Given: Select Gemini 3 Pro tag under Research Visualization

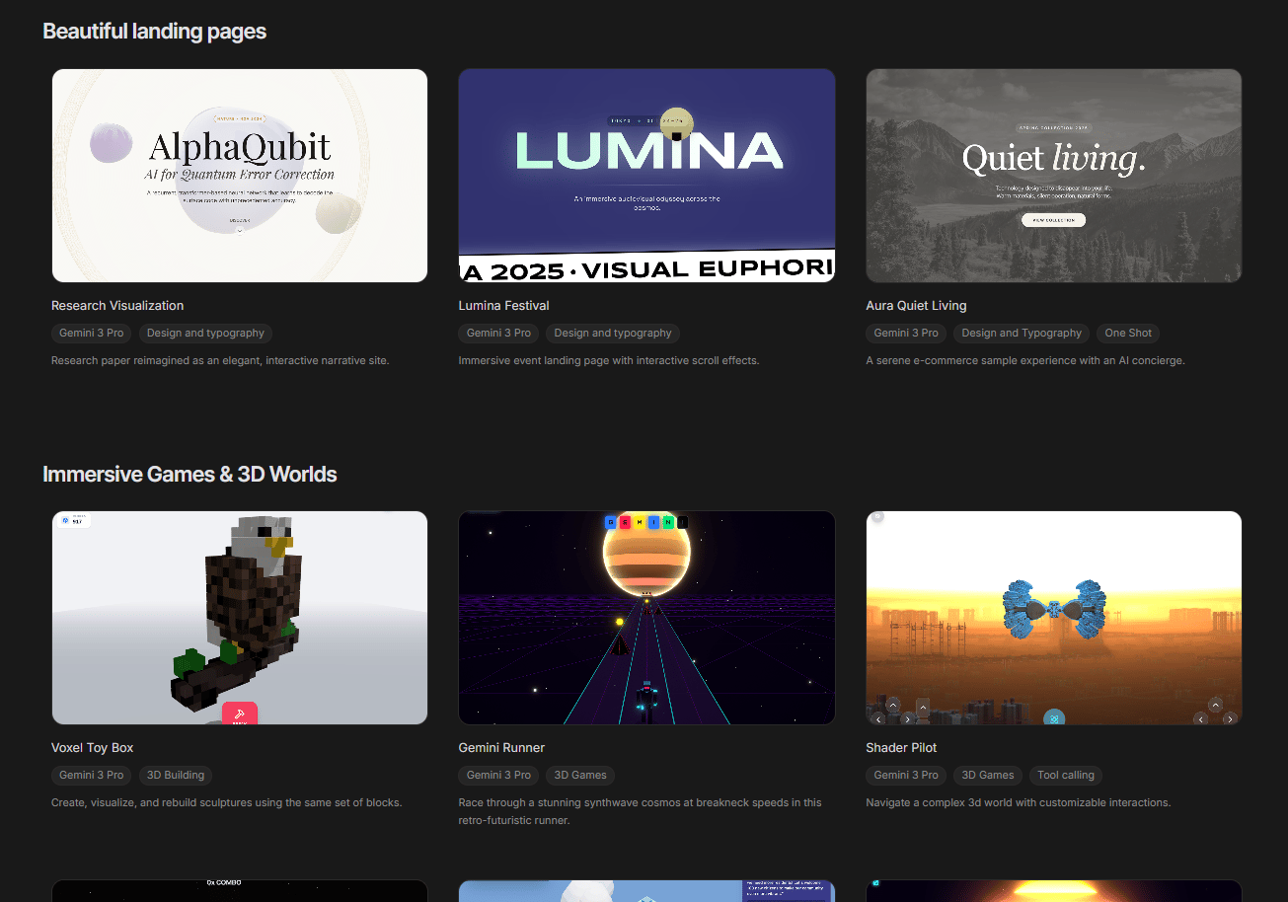Looking at the screenshot, I should 92,334.
